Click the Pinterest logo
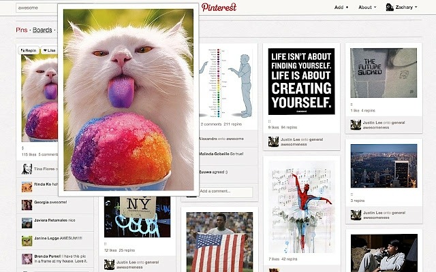 click(x=219, y=7)
